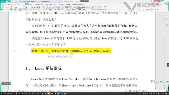Click the zoom out minus button
Screen dimensions: 169x95
[x=150, y=91]
